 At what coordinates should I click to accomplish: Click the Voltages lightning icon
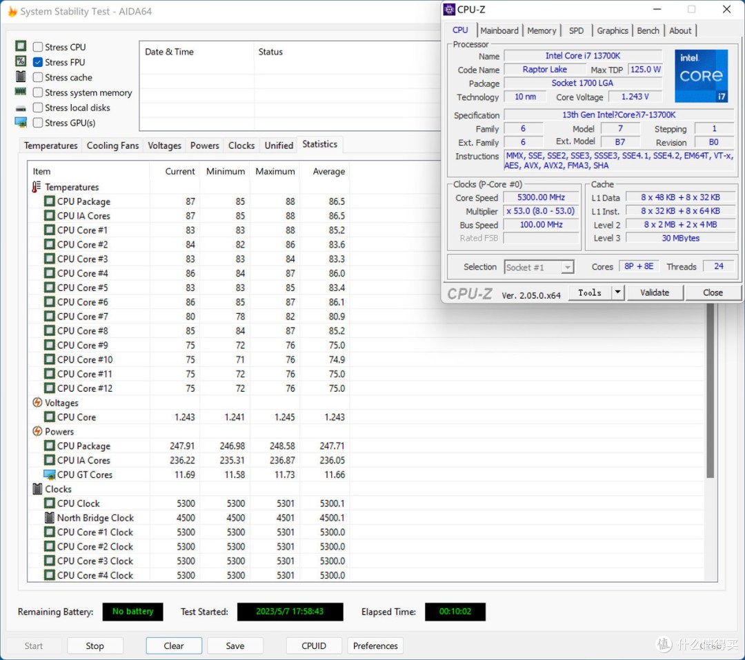click(x=37, y=403)
